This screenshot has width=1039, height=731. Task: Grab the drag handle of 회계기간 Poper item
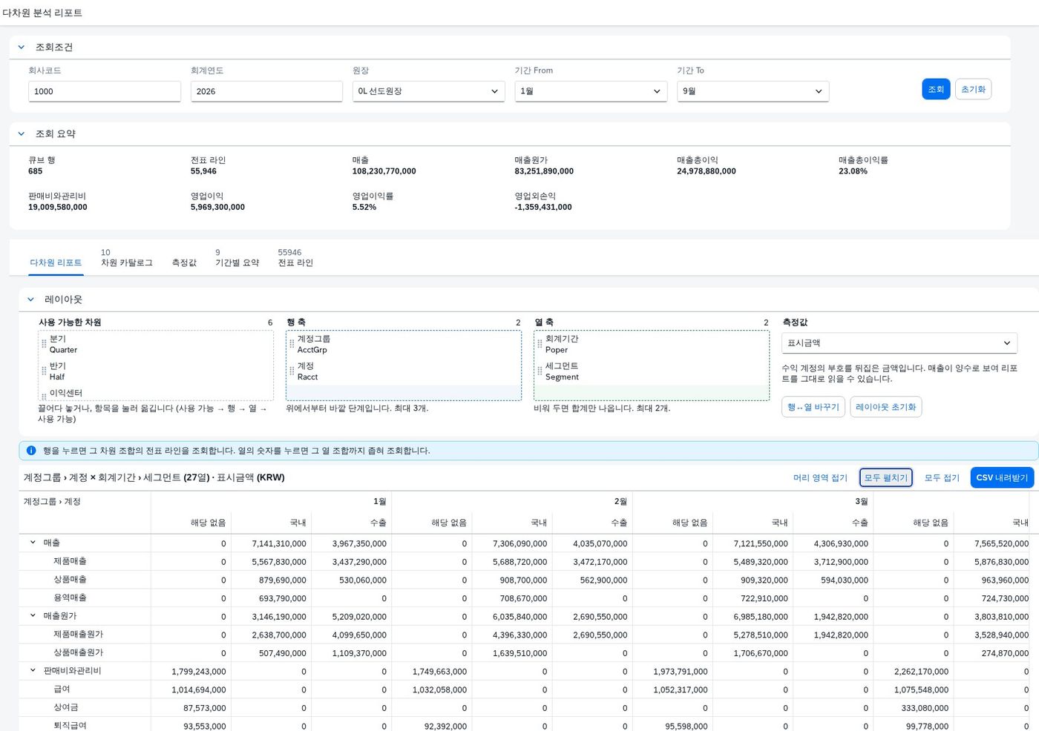pyautogui.click(x=540, y=344)
